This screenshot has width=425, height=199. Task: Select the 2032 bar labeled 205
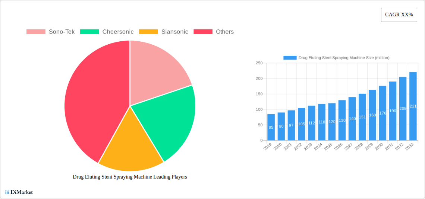click(403, 109)
